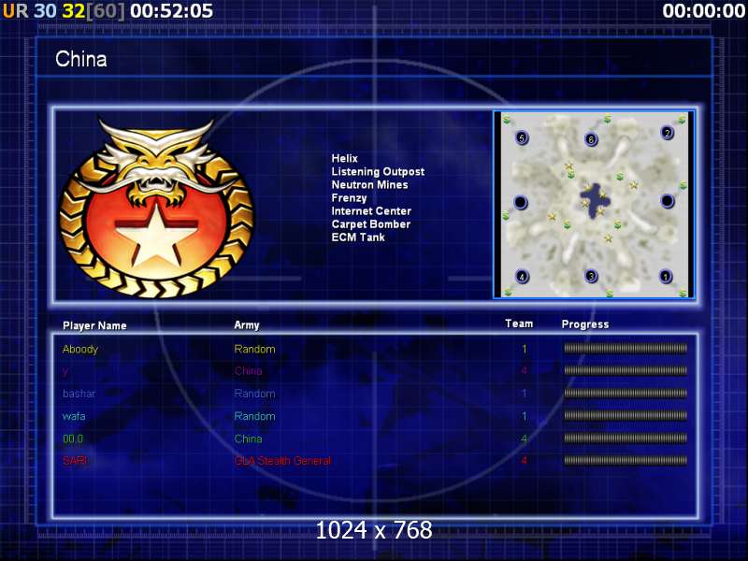748x561 pixels.
Task: Select player "00.0" in the list
Action: (73, 439)
